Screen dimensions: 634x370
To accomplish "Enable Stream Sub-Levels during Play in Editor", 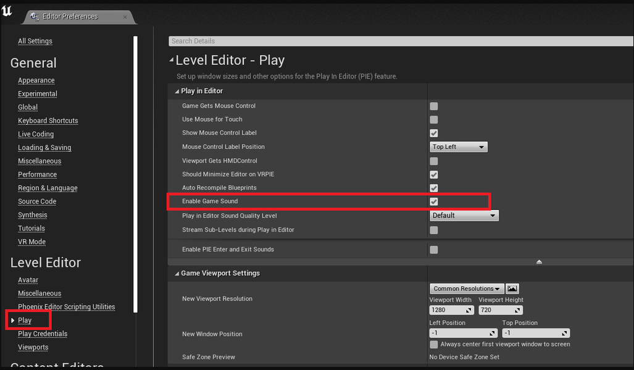I will tap(434, 230).
